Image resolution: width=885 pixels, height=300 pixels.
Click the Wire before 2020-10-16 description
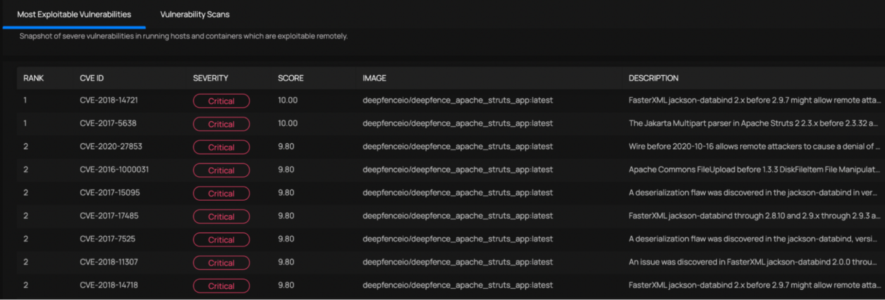(x=754, y=147)
